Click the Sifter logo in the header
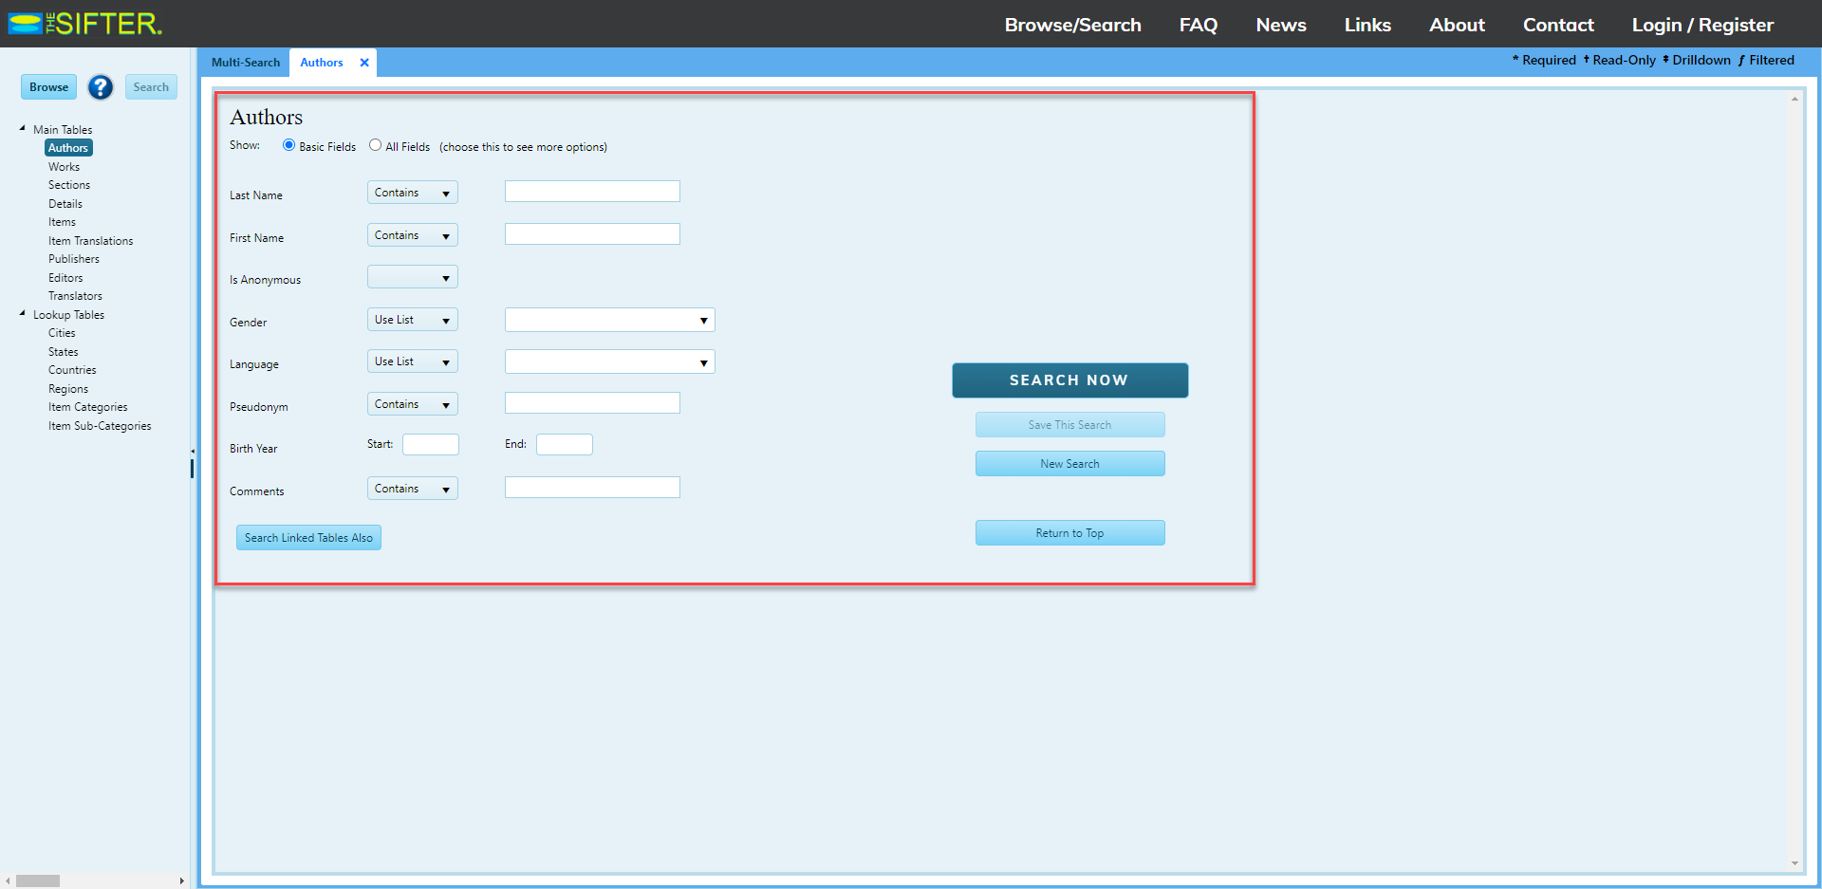 (85, 24)
